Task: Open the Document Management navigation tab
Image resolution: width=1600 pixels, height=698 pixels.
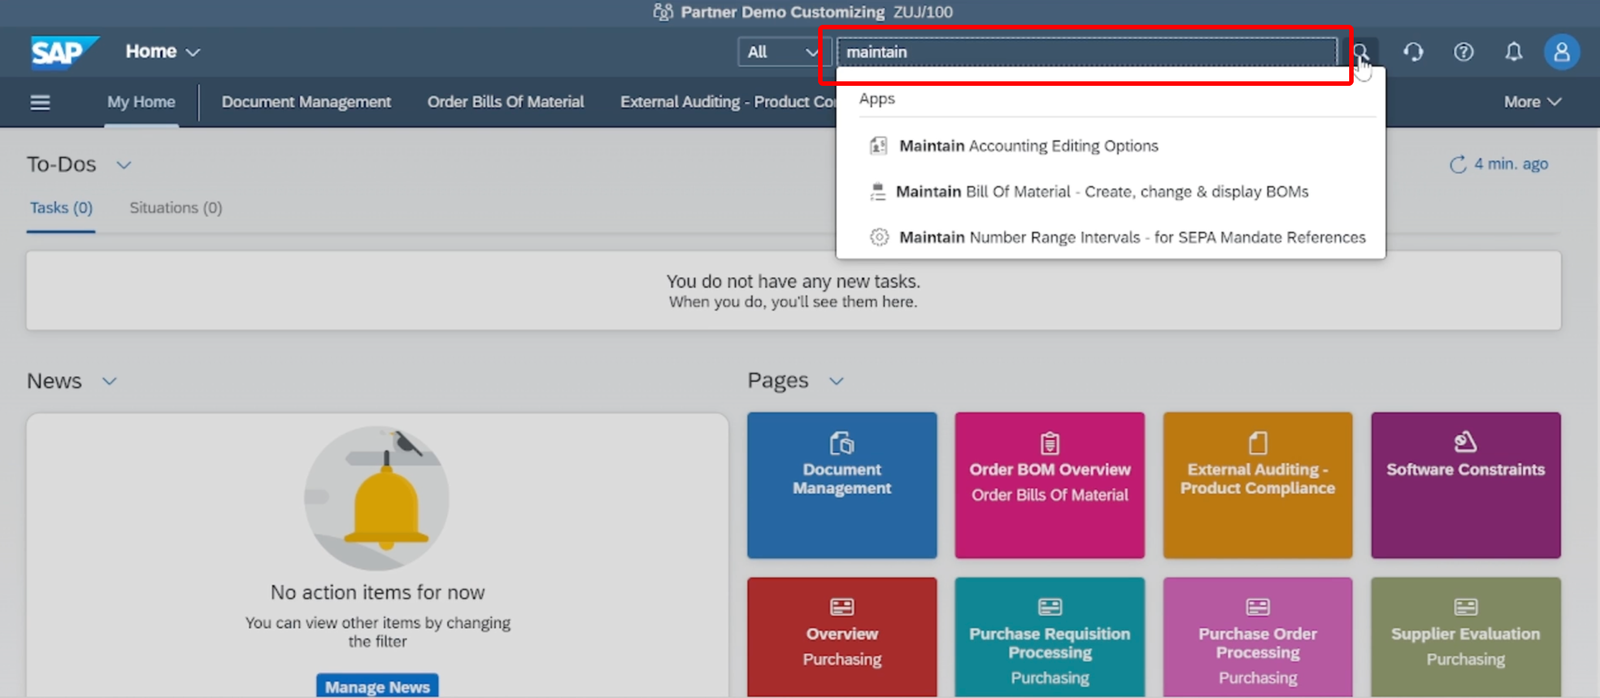Action: pyautogui.click(x=306, y=102)
